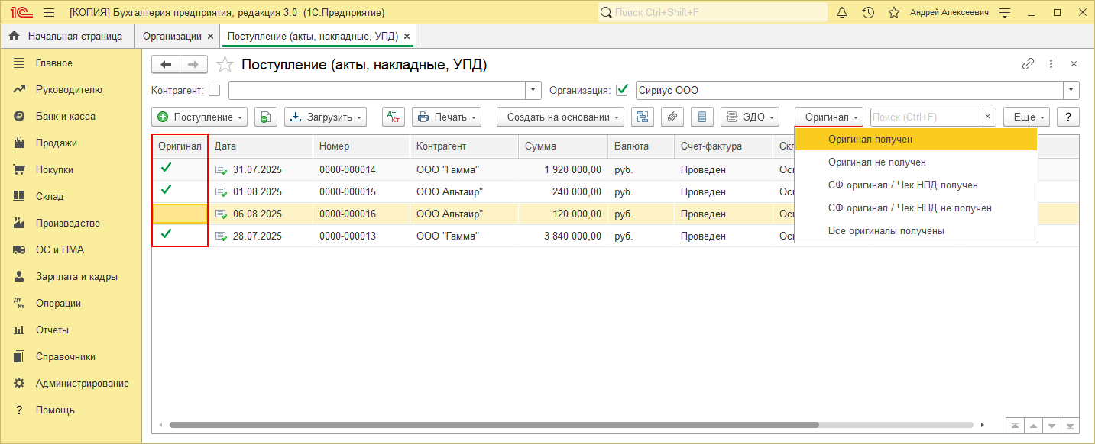Switch to the Организации tab

coord(173,36)
